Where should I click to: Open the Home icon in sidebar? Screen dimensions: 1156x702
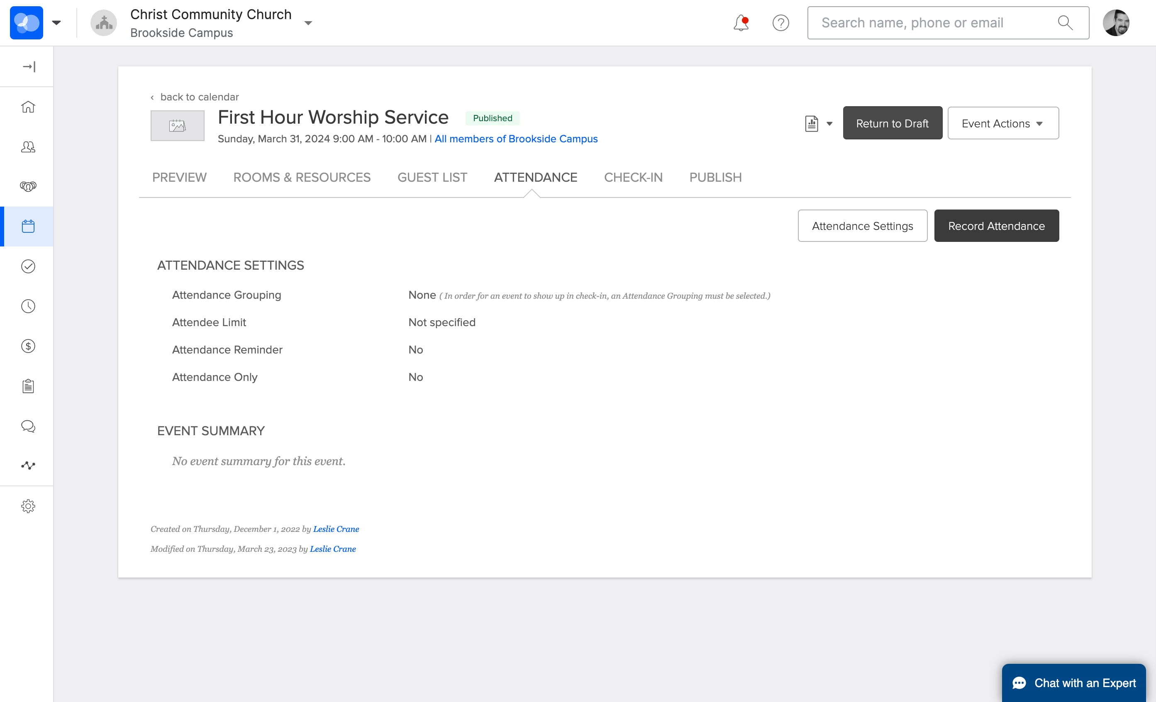[28, 107]
